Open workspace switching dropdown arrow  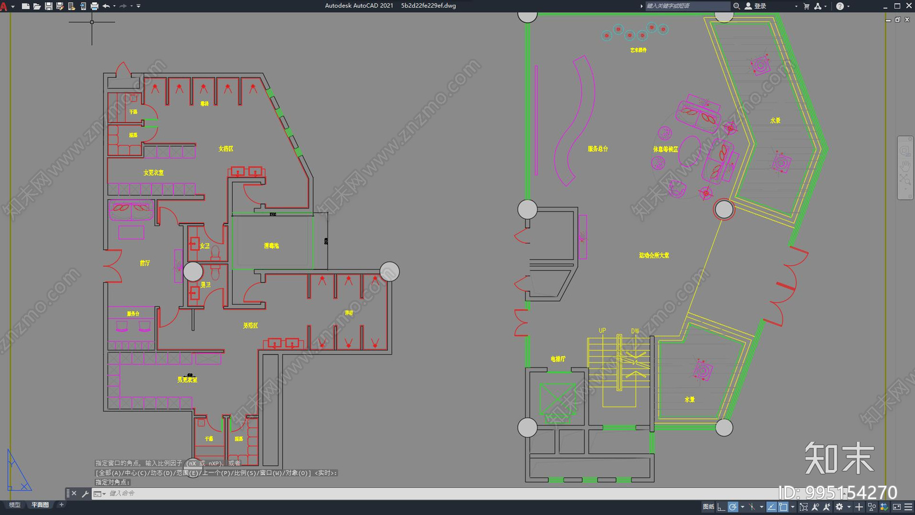point(849,507)
